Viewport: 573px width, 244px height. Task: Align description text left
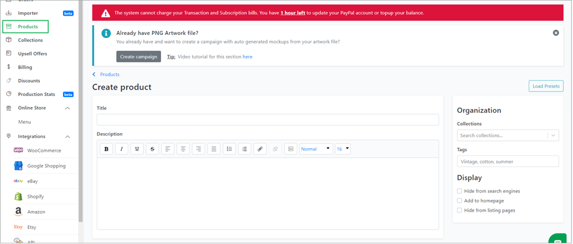(x=168, y=149)
